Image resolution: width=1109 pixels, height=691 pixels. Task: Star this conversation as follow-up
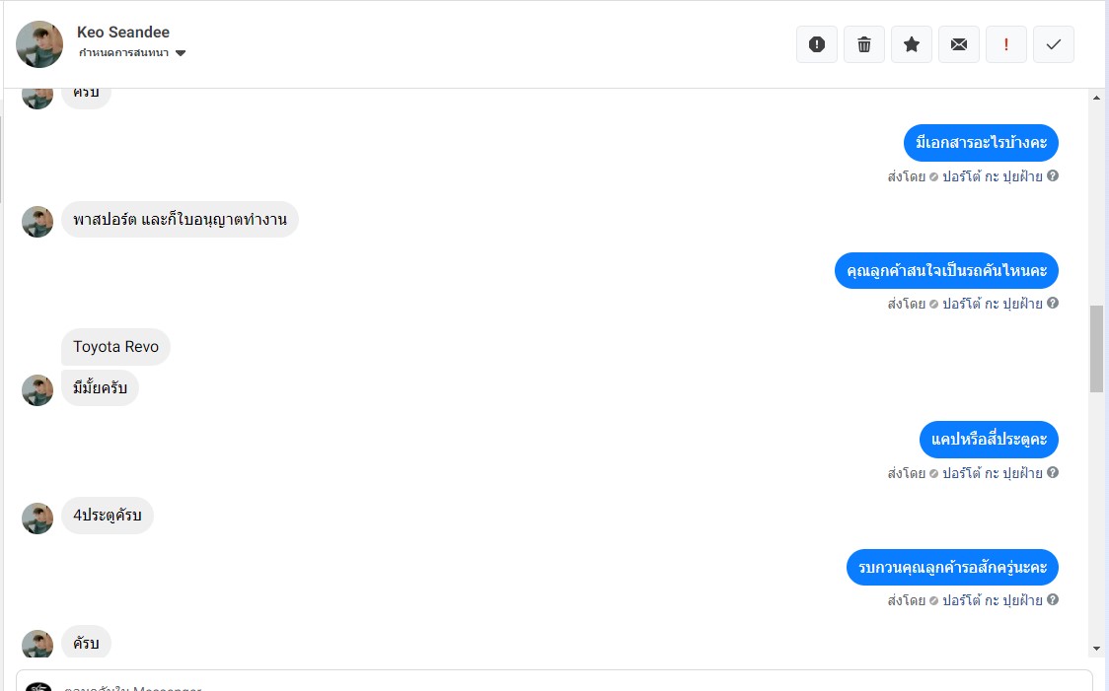tap(912, 44)
